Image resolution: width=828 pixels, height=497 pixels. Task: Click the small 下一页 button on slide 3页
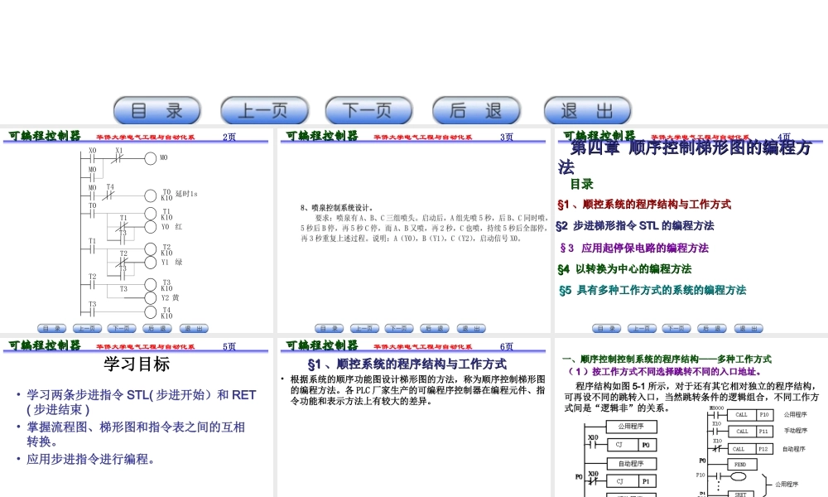pyautogui.click(x=399, y=329)
